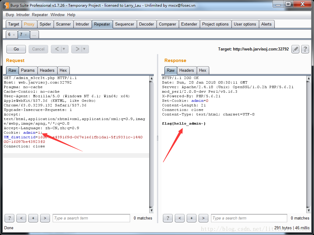Open the back history dropdown arrow
This screenshot has height=235, width=314.
point(64,49)
